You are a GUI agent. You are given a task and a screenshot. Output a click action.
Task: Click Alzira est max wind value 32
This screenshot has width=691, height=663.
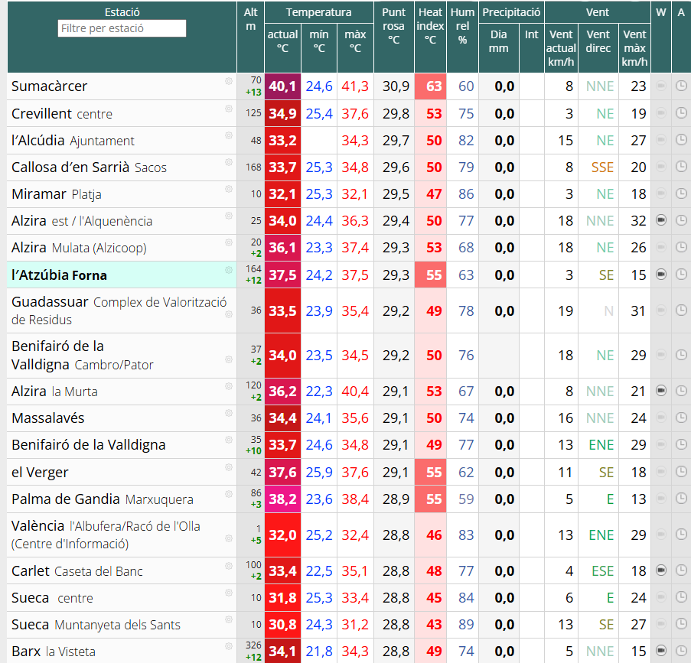[x=638, y=221]
